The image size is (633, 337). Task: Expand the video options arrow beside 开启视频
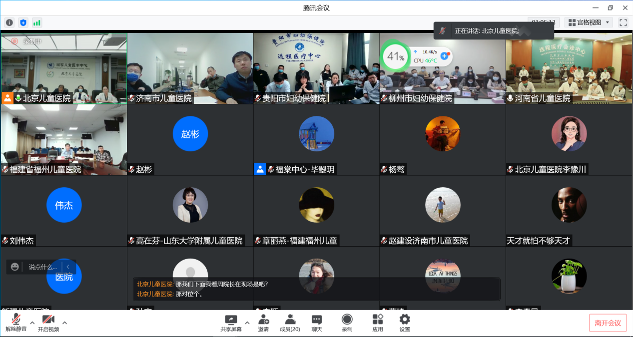click(x=64, y=323)
